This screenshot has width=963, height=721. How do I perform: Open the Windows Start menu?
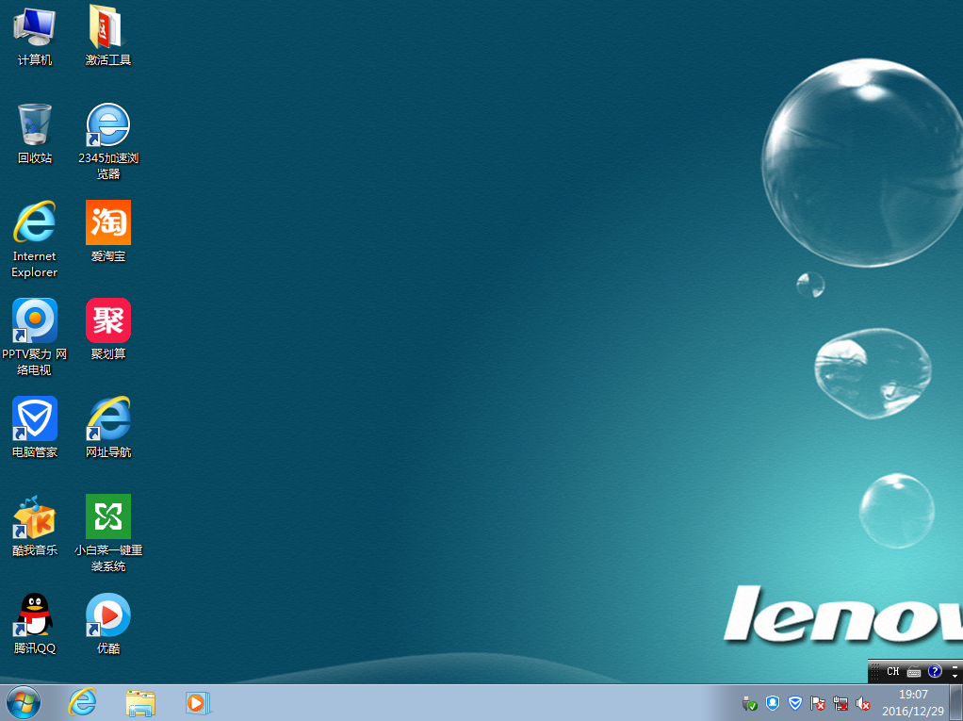tap(24, 702)
